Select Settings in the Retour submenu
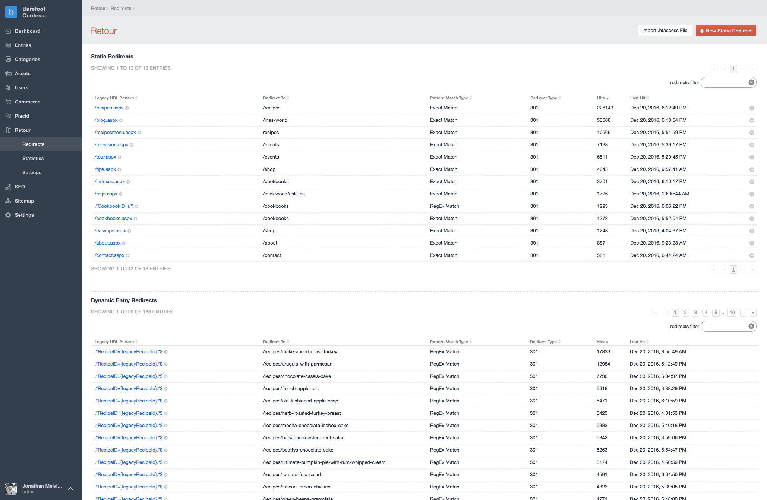Image resolution: width=767 pixels, height=500 pixels. click(x=32, y=173)
